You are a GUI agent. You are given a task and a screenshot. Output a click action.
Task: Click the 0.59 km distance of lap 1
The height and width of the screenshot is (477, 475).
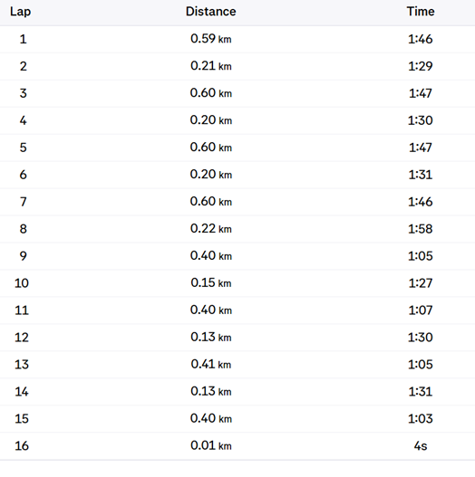coord(211,39)
